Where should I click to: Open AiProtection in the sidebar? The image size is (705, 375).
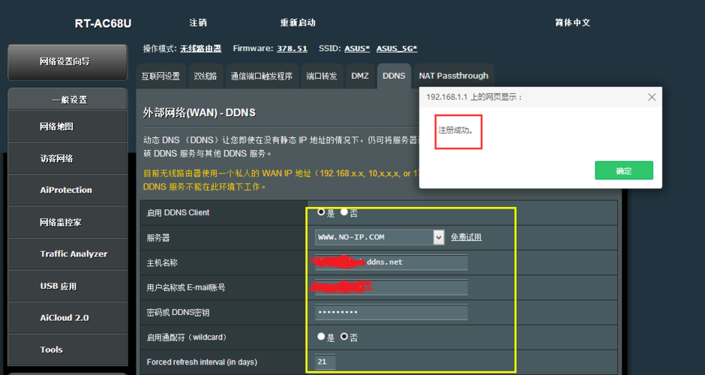tap(67, 190)
